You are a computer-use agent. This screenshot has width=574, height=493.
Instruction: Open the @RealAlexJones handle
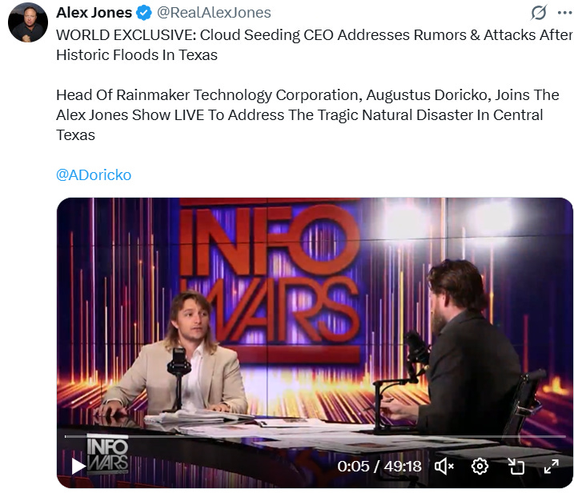point(214,13)
